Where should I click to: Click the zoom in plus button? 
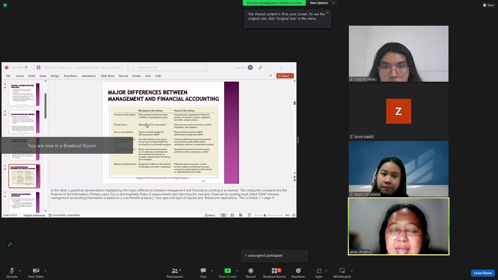(x=281, y=215)
